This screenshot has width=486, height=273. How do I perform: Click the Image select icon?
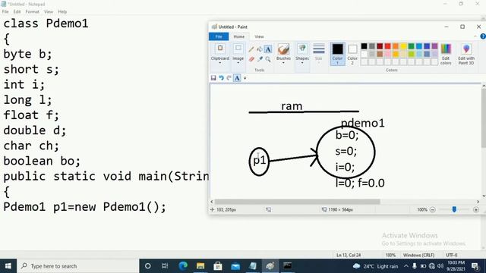tap(238, 49)
